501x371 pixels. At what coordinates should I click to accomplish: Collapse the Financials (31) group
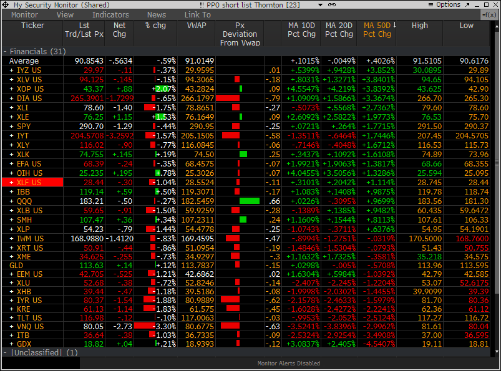pyautogui.click(x=5, y=51)
